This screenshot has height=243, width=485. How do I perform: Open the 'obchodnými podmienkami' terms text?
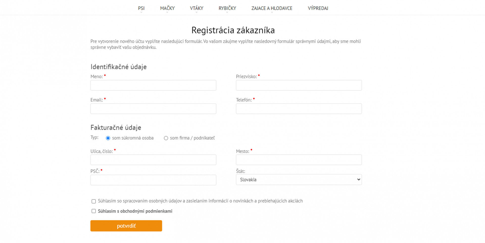click(x=146, y=211)
